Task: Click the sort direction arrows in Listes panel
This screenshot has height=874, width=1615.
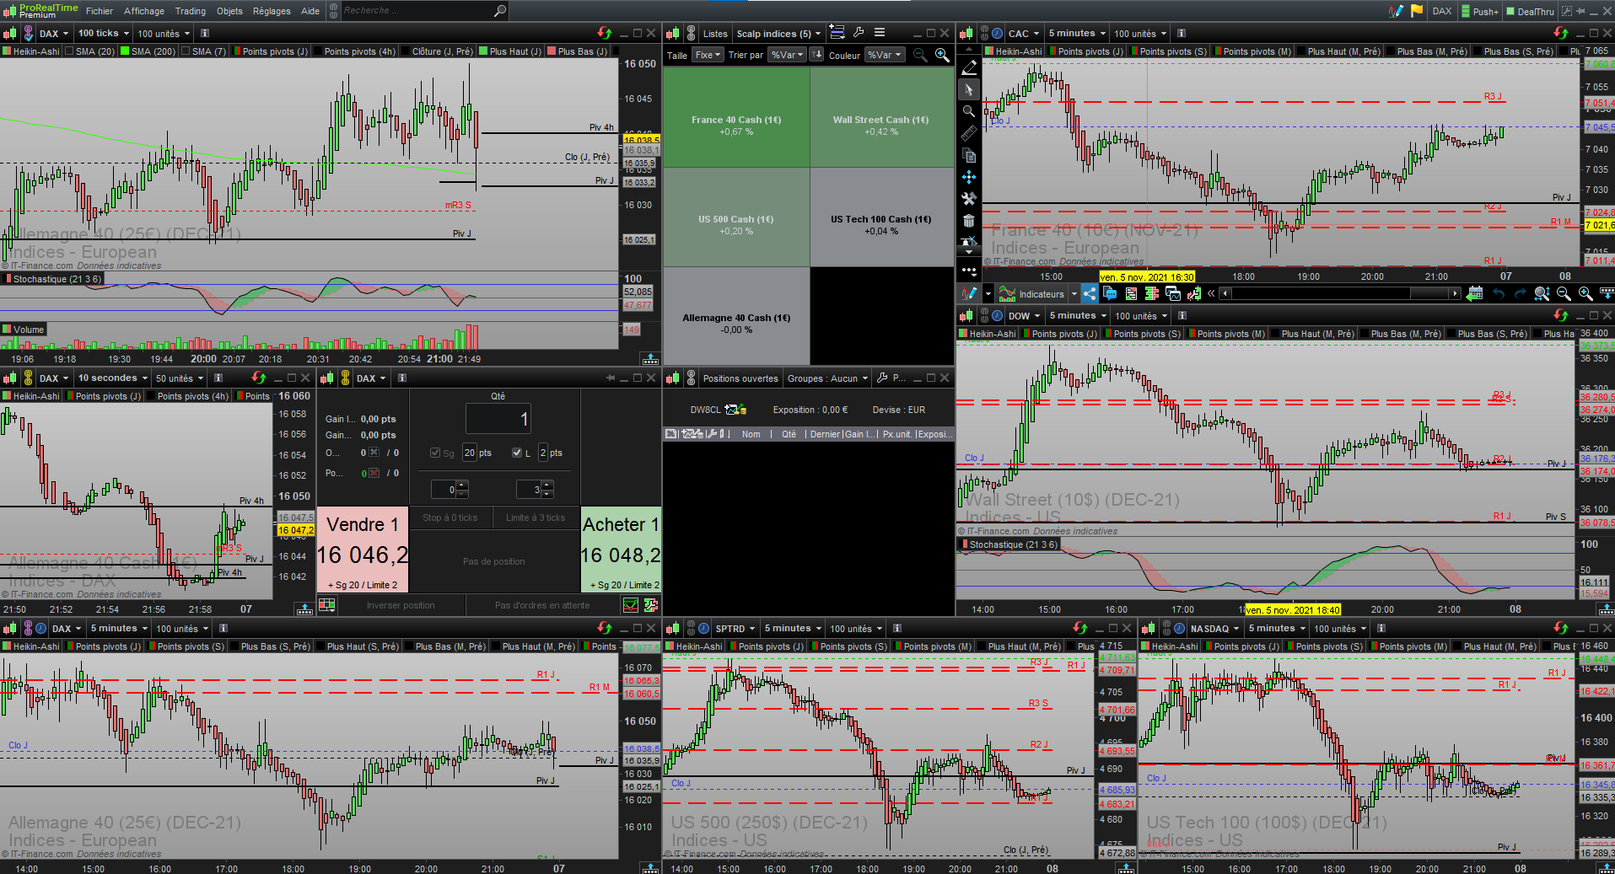Action: [816, 55]
